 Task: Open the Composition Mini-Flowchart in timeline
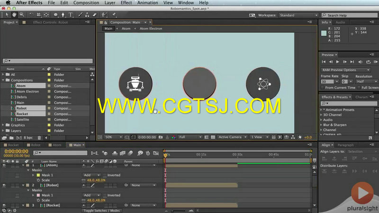click(94, 153)
